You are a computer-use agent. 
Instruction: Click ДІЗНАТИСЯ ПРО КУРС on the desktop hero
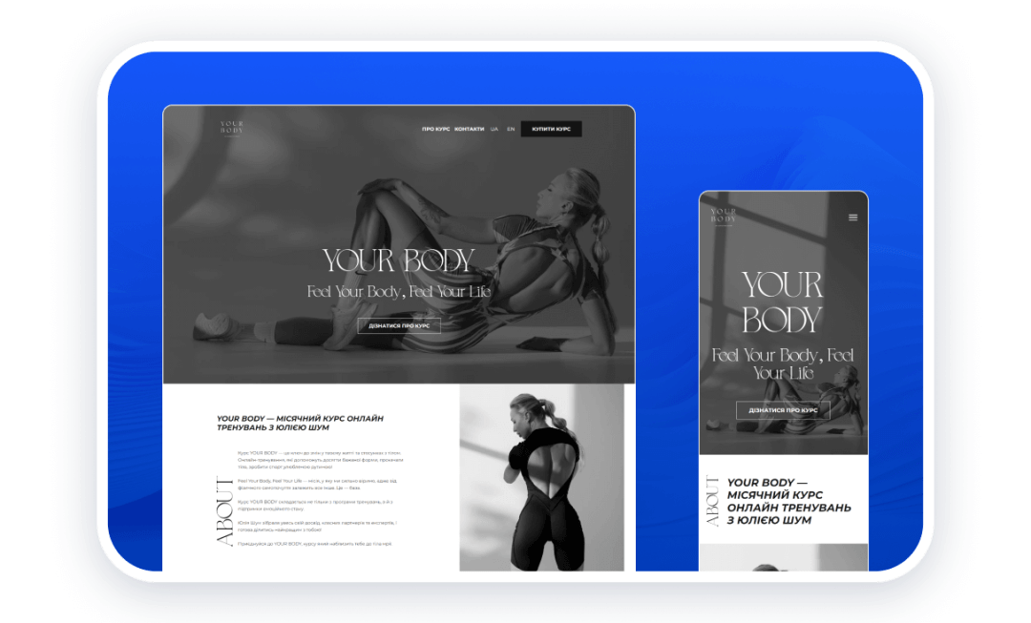click(401, 324)
